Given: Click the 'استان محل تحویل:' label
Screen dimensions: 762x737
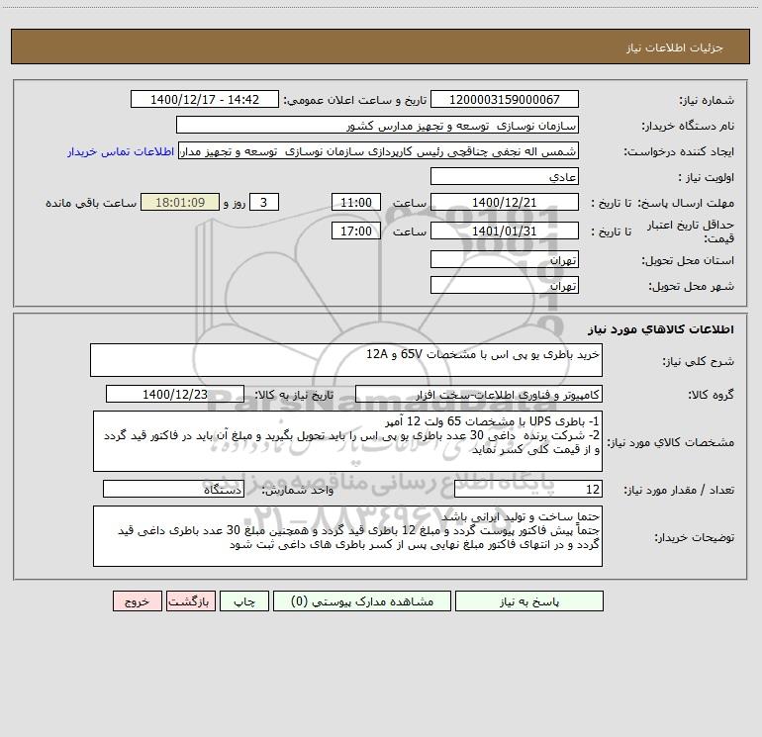Looking at the screenshot, I should coord(688,260).
